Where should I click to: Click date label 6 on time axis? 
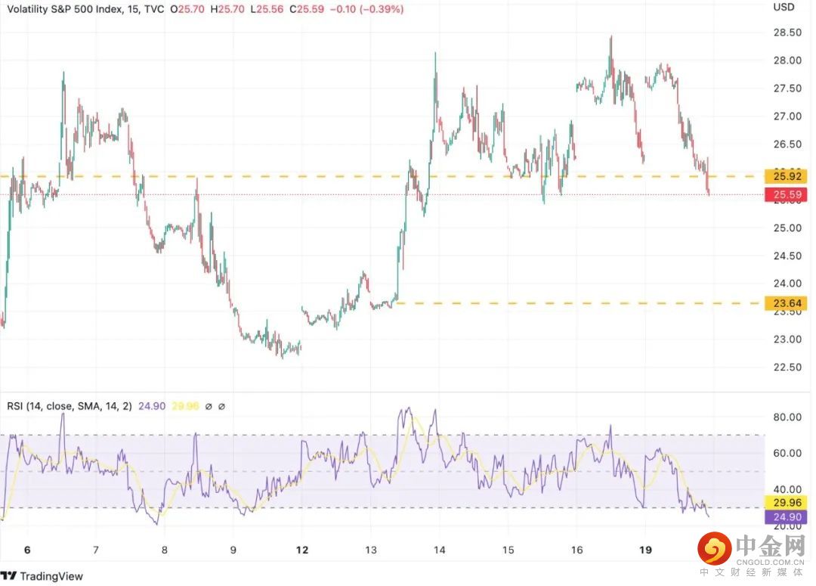tap(27, 550)
